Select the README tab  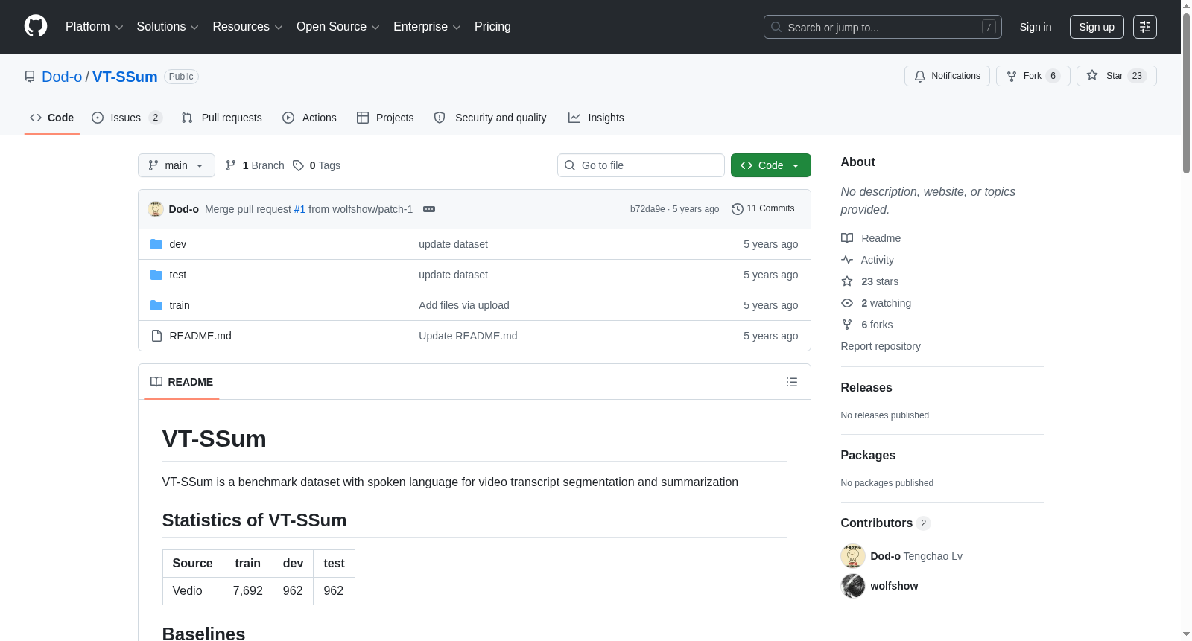182,382
